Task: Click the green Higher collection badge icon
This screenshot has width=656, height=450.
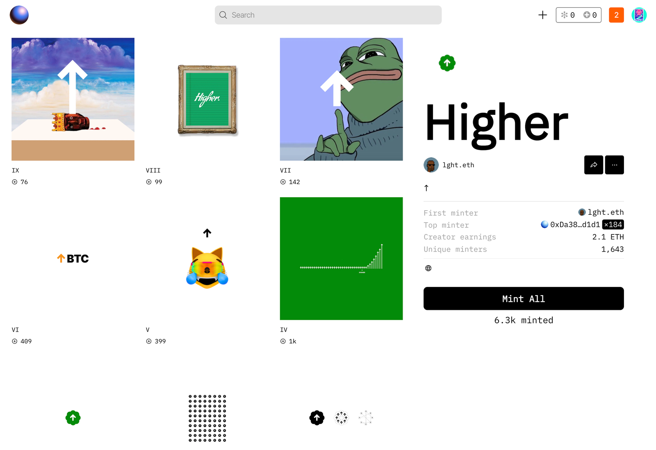Action: click(x=447, y=63)
